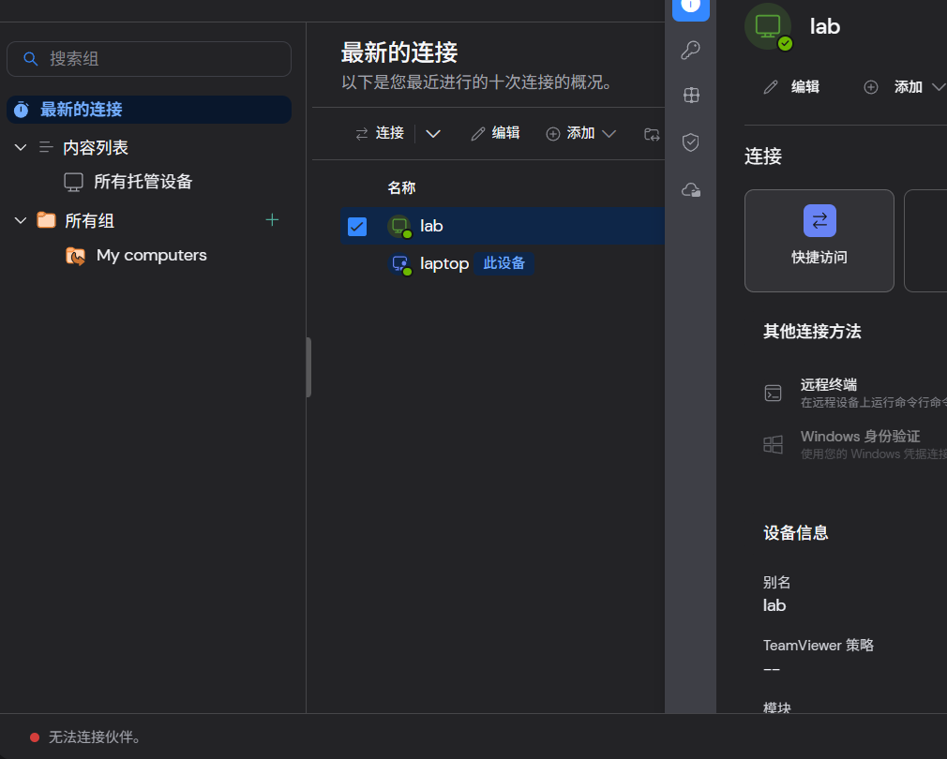This screenshot has height=759, width=947.
Task: Open the 连接 dropdown arrow
Action: [x=433, y=133]
